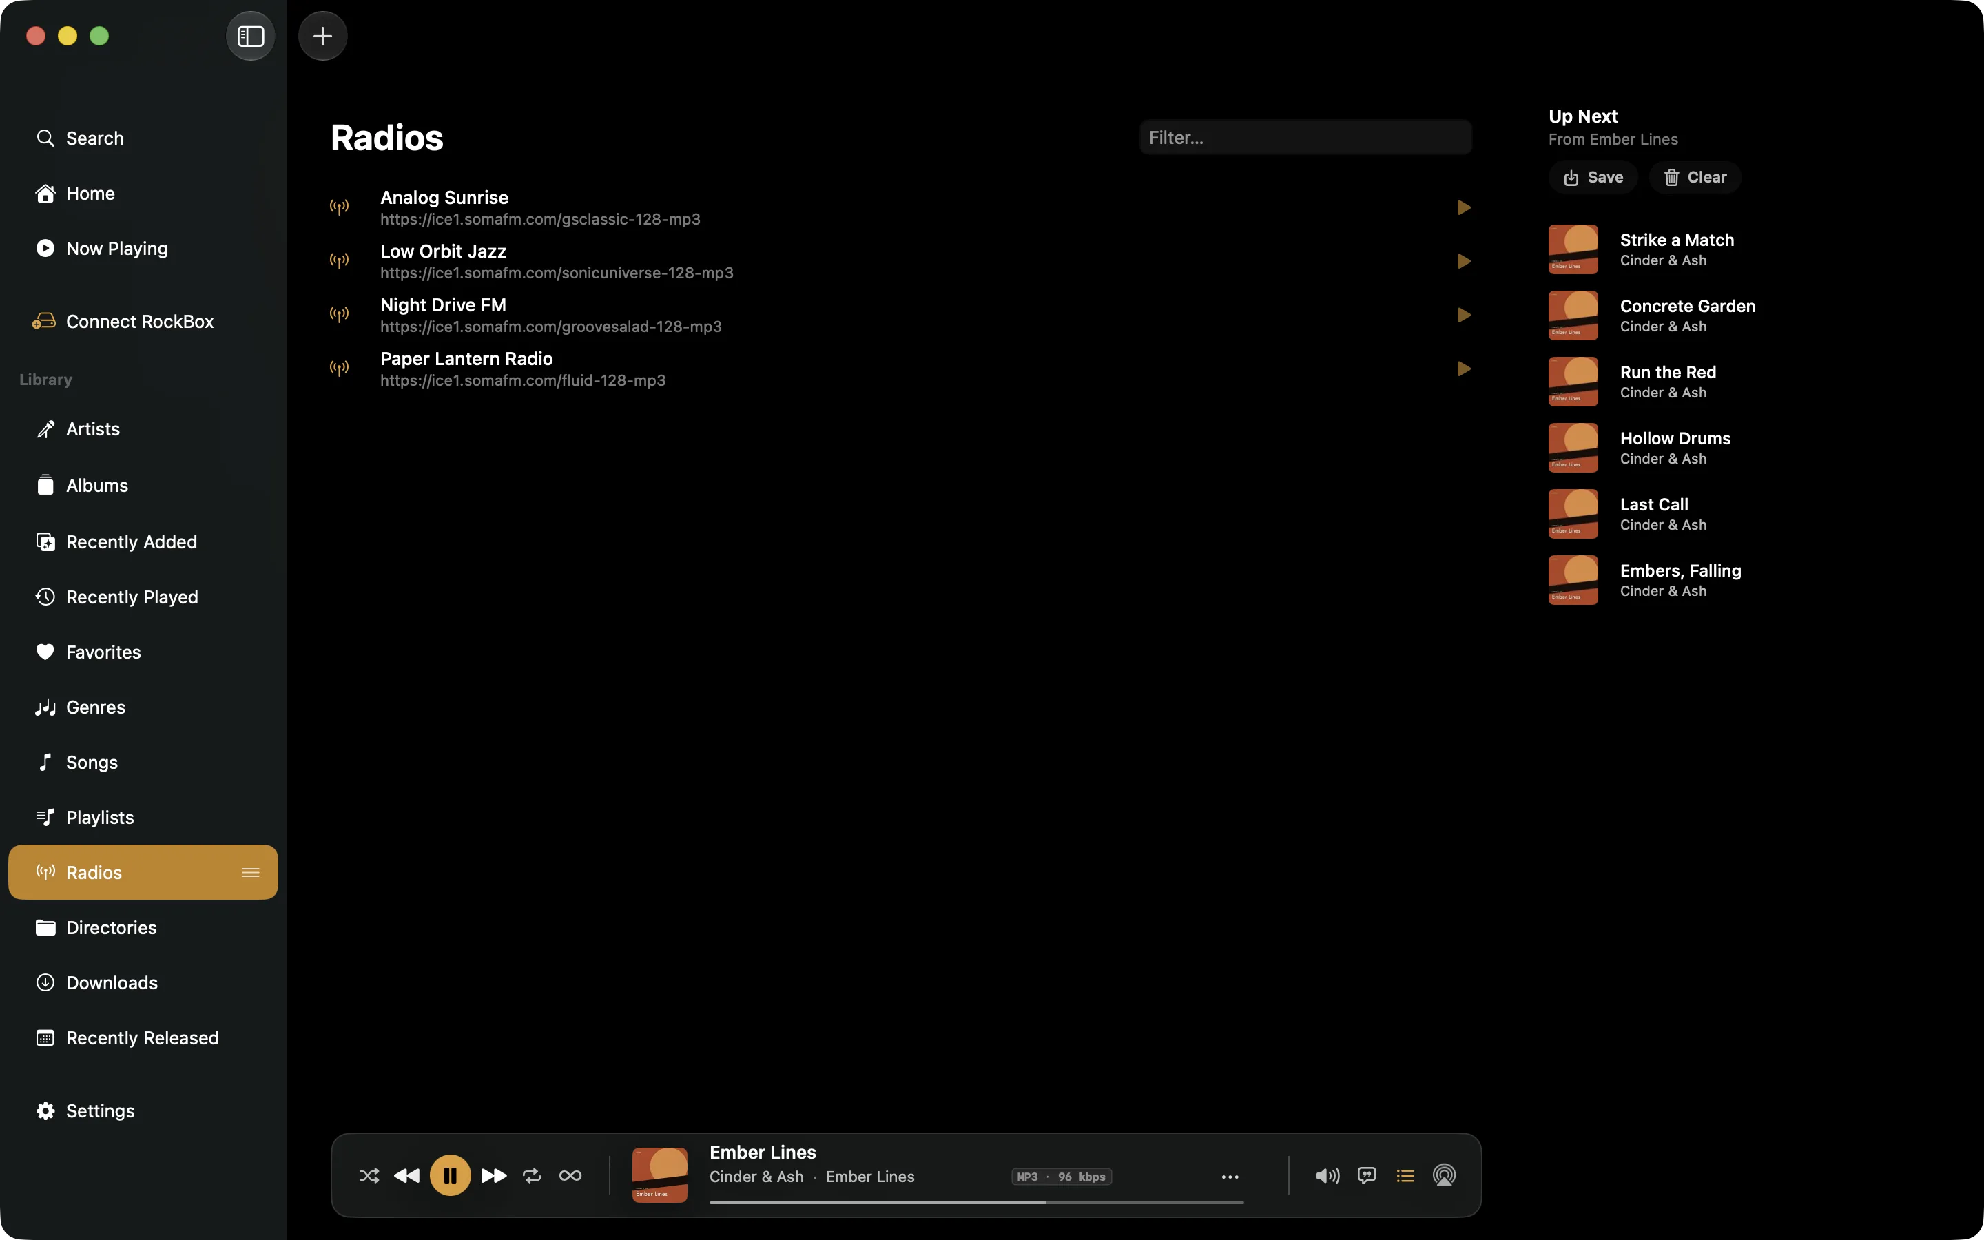Open Genres in sidebar

[x=143, y=707]
